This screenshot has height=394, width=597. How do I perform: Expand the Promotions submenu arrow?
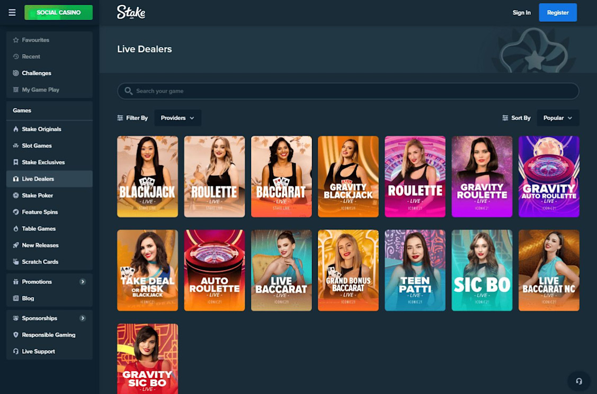[83, 282]
